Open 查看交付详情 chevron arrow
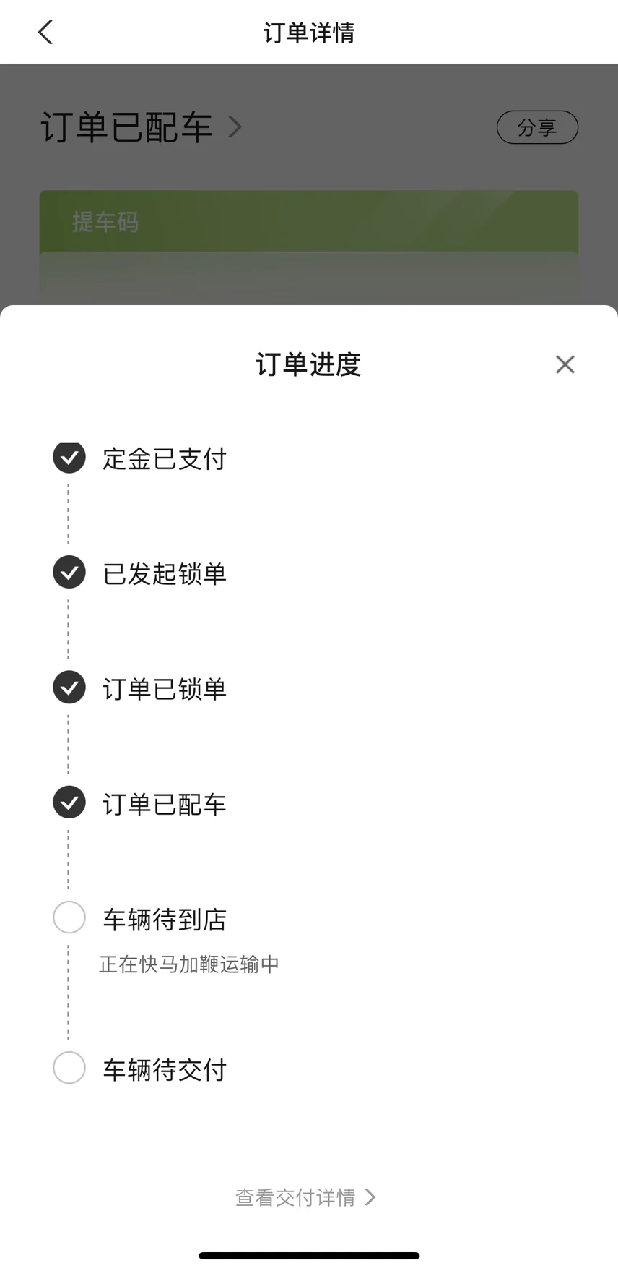Viewport: 618px width, 1271px height. [370, 1197]
